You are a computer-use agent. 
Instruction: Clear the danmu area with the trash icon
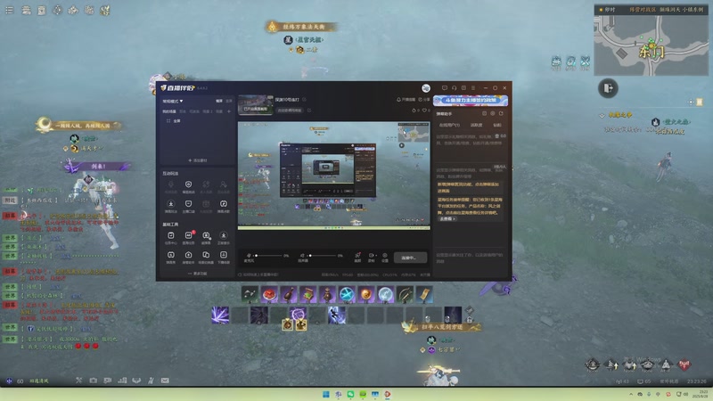[497, 136]
